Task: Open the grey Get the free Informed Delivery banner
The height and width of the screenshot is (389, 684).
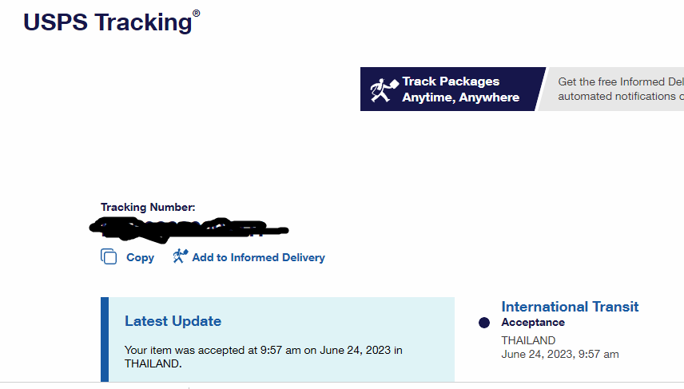Action: pos(611,89)
